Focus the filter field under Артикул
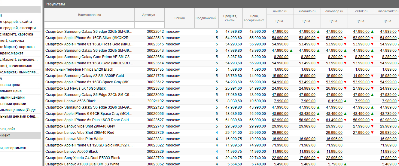The image size is (399, 166). (149, 25)
